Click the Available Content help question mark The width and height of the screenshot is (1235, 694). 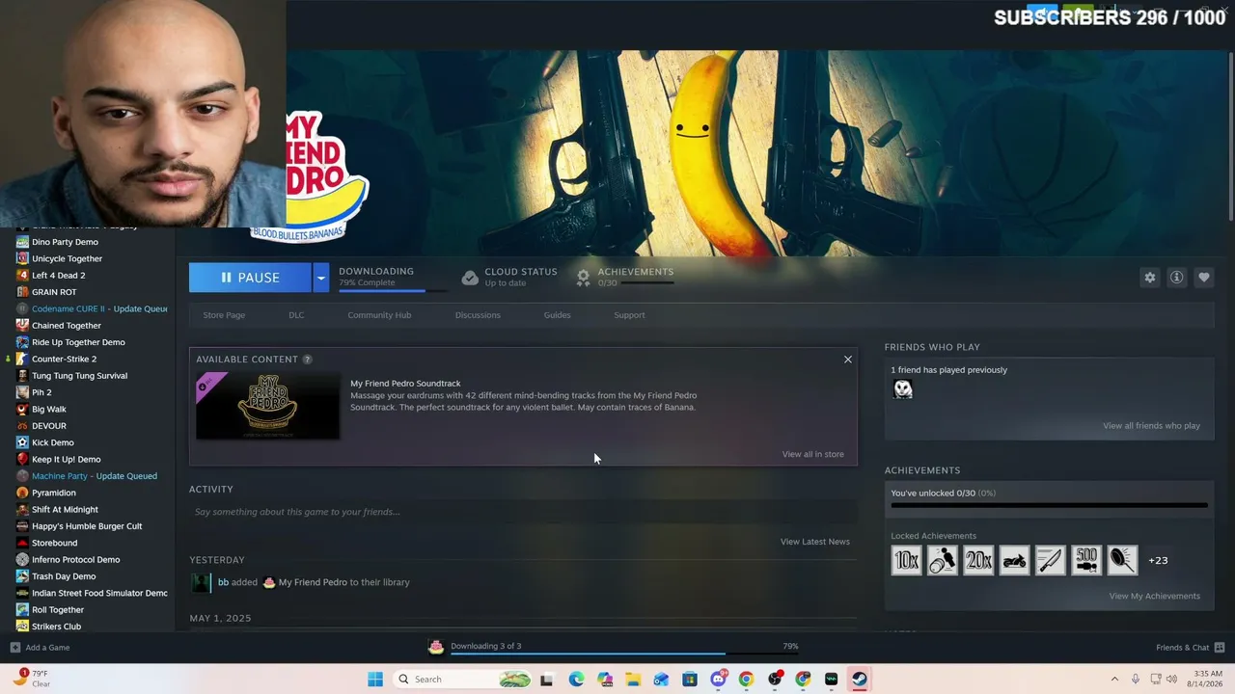coord(307,360)
